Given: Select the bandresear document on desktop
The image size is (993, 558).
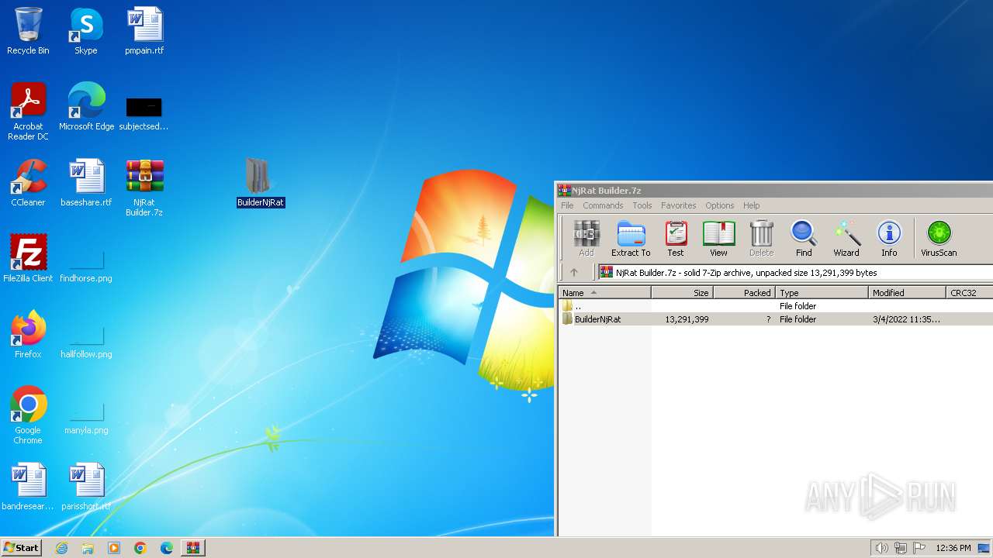Looking at the screenshot, I should pos(28,486).
